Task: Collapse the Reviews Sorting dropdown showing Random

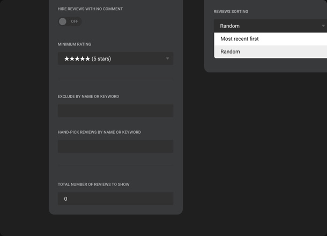Action: tap(268, 26)
